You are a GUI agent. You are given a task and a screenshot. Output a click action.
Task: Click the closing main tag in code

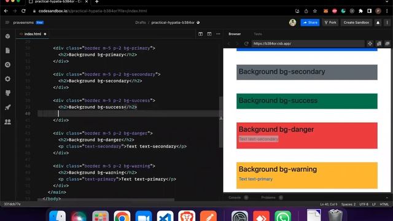click(57, 192)
